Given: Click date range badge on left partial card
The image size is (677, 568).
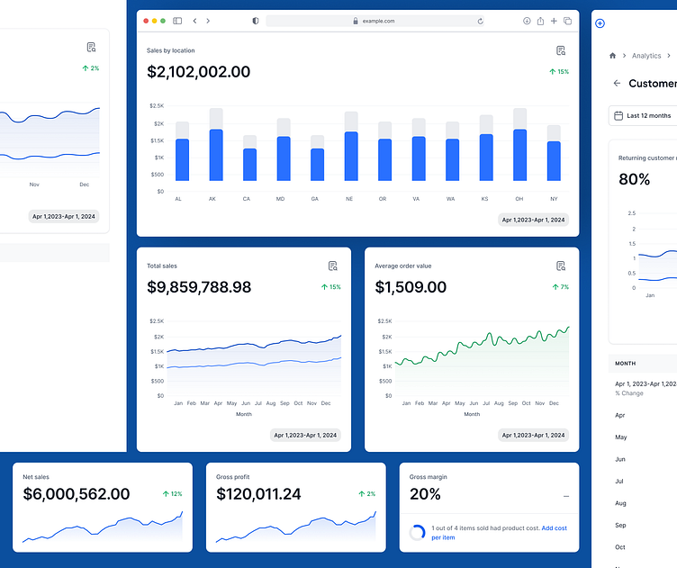Looking at the screenshot, I should pyautogui.click(x=64, y=217).
